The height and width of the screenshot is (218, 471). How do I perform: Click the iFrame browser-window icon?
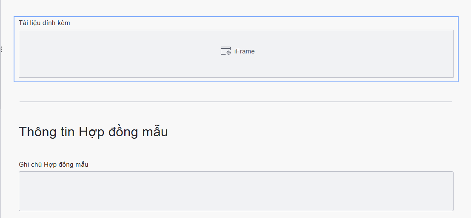225,51
